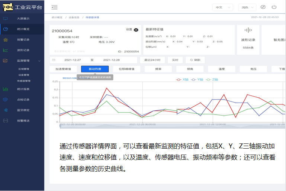Open the waveform records icon card
This screenshot has width=286, height=191.
(248, 38)
